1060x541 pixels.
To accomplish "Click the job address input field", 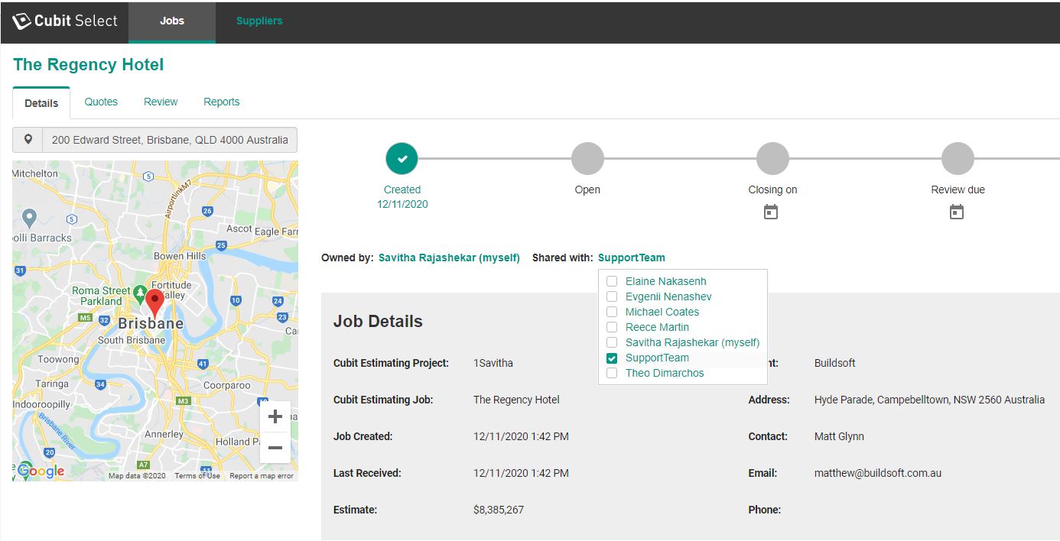I will click(x=170, y=140).
